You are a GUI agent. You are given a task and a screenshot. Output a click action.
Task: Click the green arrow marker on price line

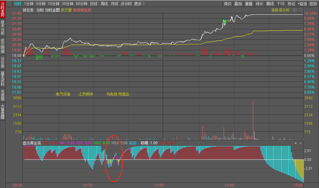tap(224, 21)
